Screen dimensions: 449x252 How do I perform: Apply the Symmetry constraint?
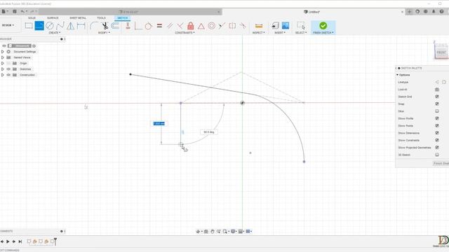(232, 26)
